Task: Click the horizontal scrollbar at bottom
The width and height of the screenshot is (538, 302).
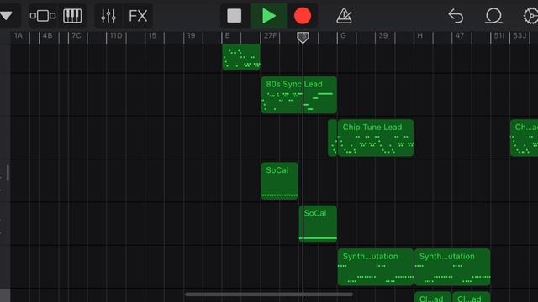Action: click(269, 294)
